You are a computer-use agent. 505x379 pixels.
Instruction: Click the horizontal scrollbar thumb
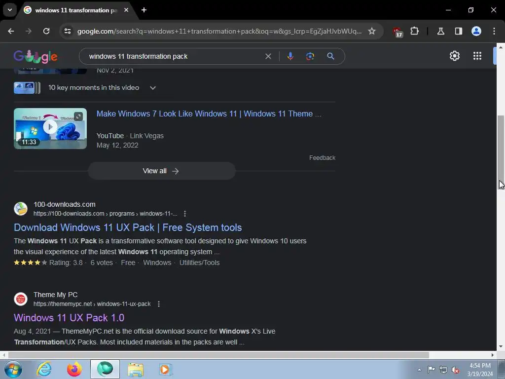tap(218, 355)
